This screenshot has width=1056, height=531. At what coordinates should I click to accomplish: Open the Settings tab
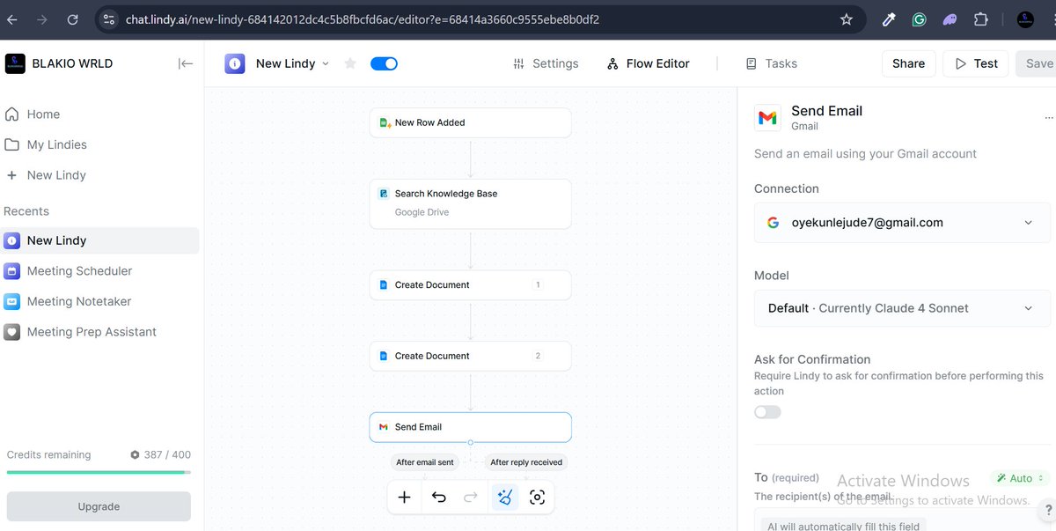(x=545, y=63)
